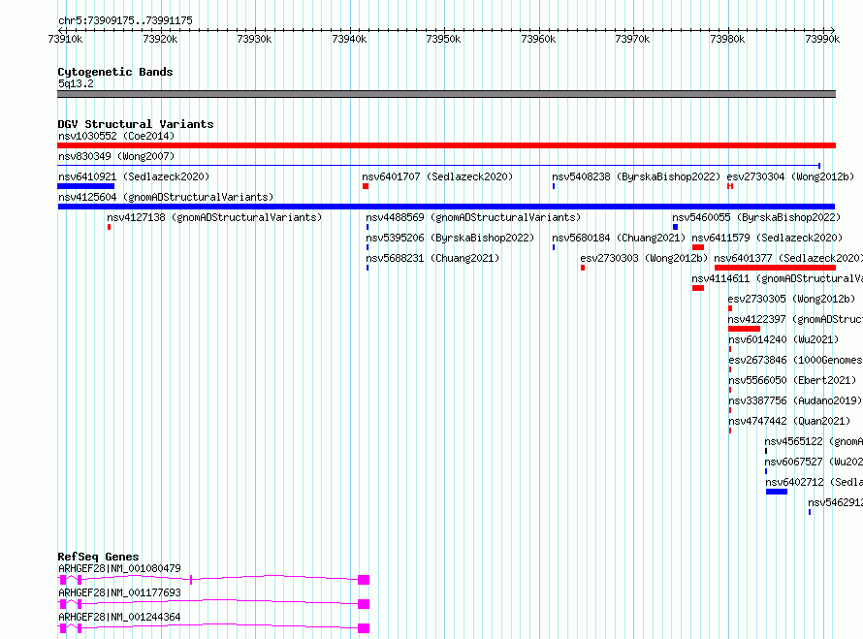The image size is (863, 639).
Task: Click the nsv5395206 blue marker
Action: (368, 247)
